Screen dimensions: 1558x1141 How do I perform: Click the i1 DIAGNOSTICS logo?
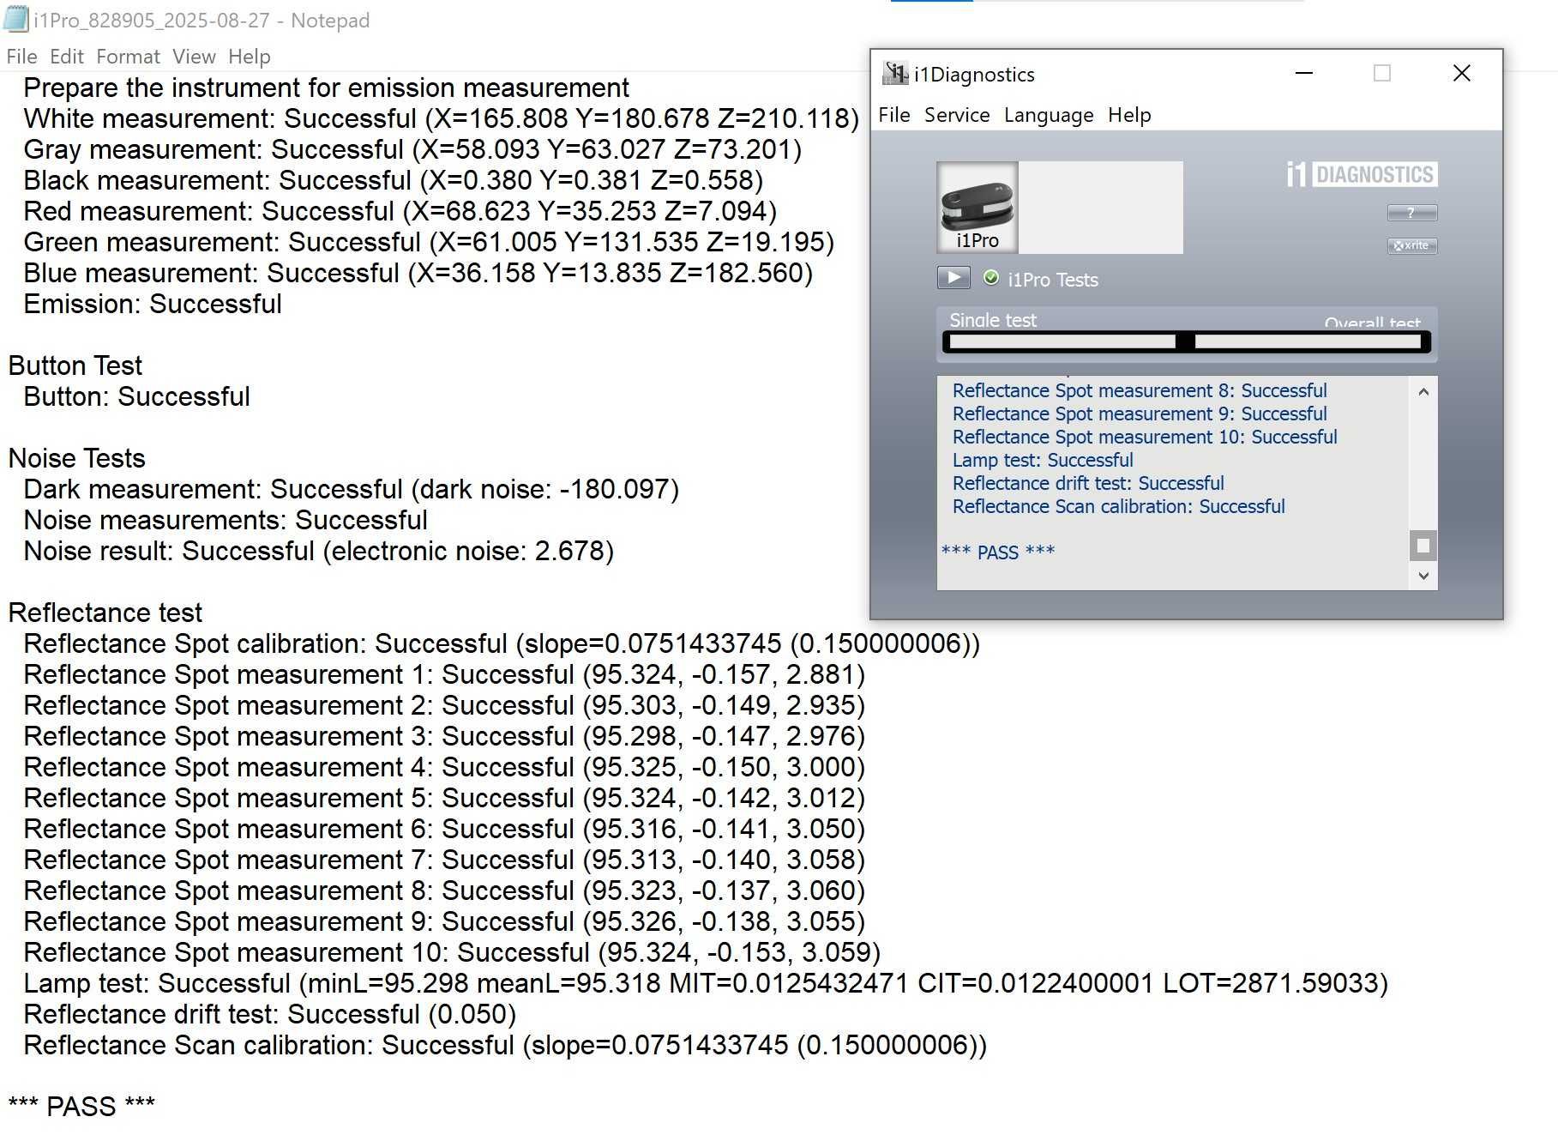[x=1362, y=174]
